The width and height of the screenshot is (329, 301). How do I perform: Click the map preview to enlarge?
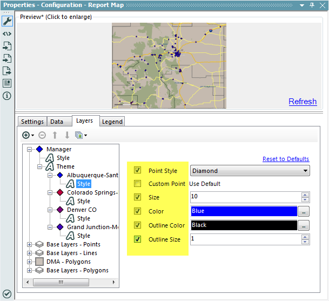click(x=169, y=65)
